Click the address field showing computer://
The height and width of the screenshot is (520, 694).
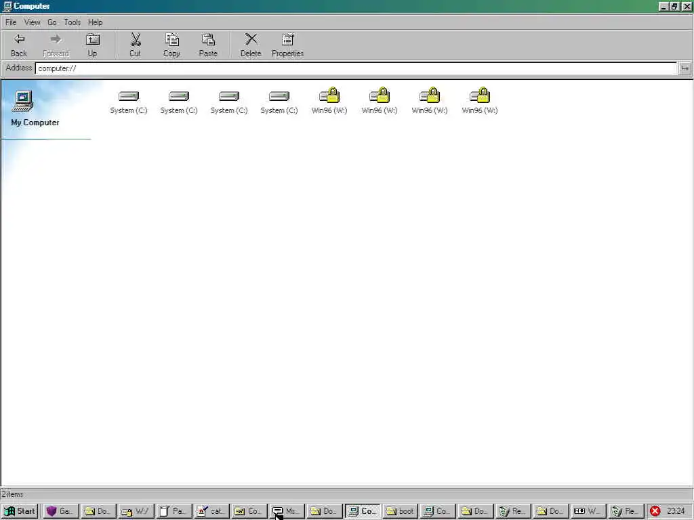[x=356, y=68]
